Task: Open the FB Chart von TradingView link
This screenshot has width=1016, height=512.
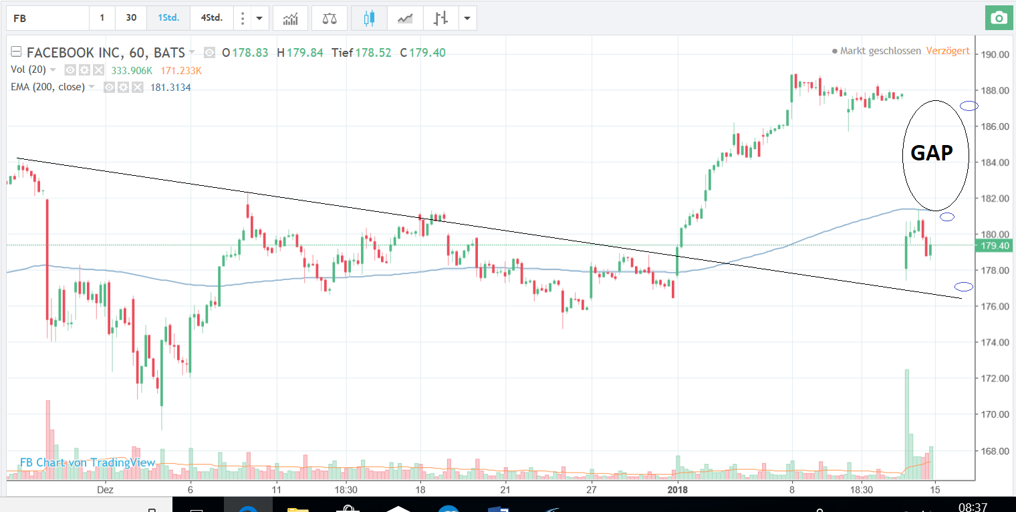Action: pyautogui.click(x=88, y=463)
